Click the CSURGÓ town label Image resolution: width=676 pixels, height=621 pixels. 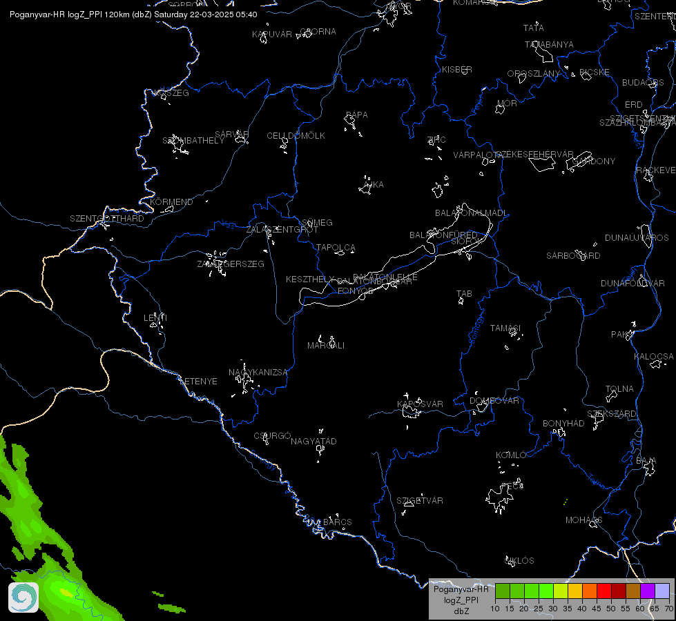273,436
